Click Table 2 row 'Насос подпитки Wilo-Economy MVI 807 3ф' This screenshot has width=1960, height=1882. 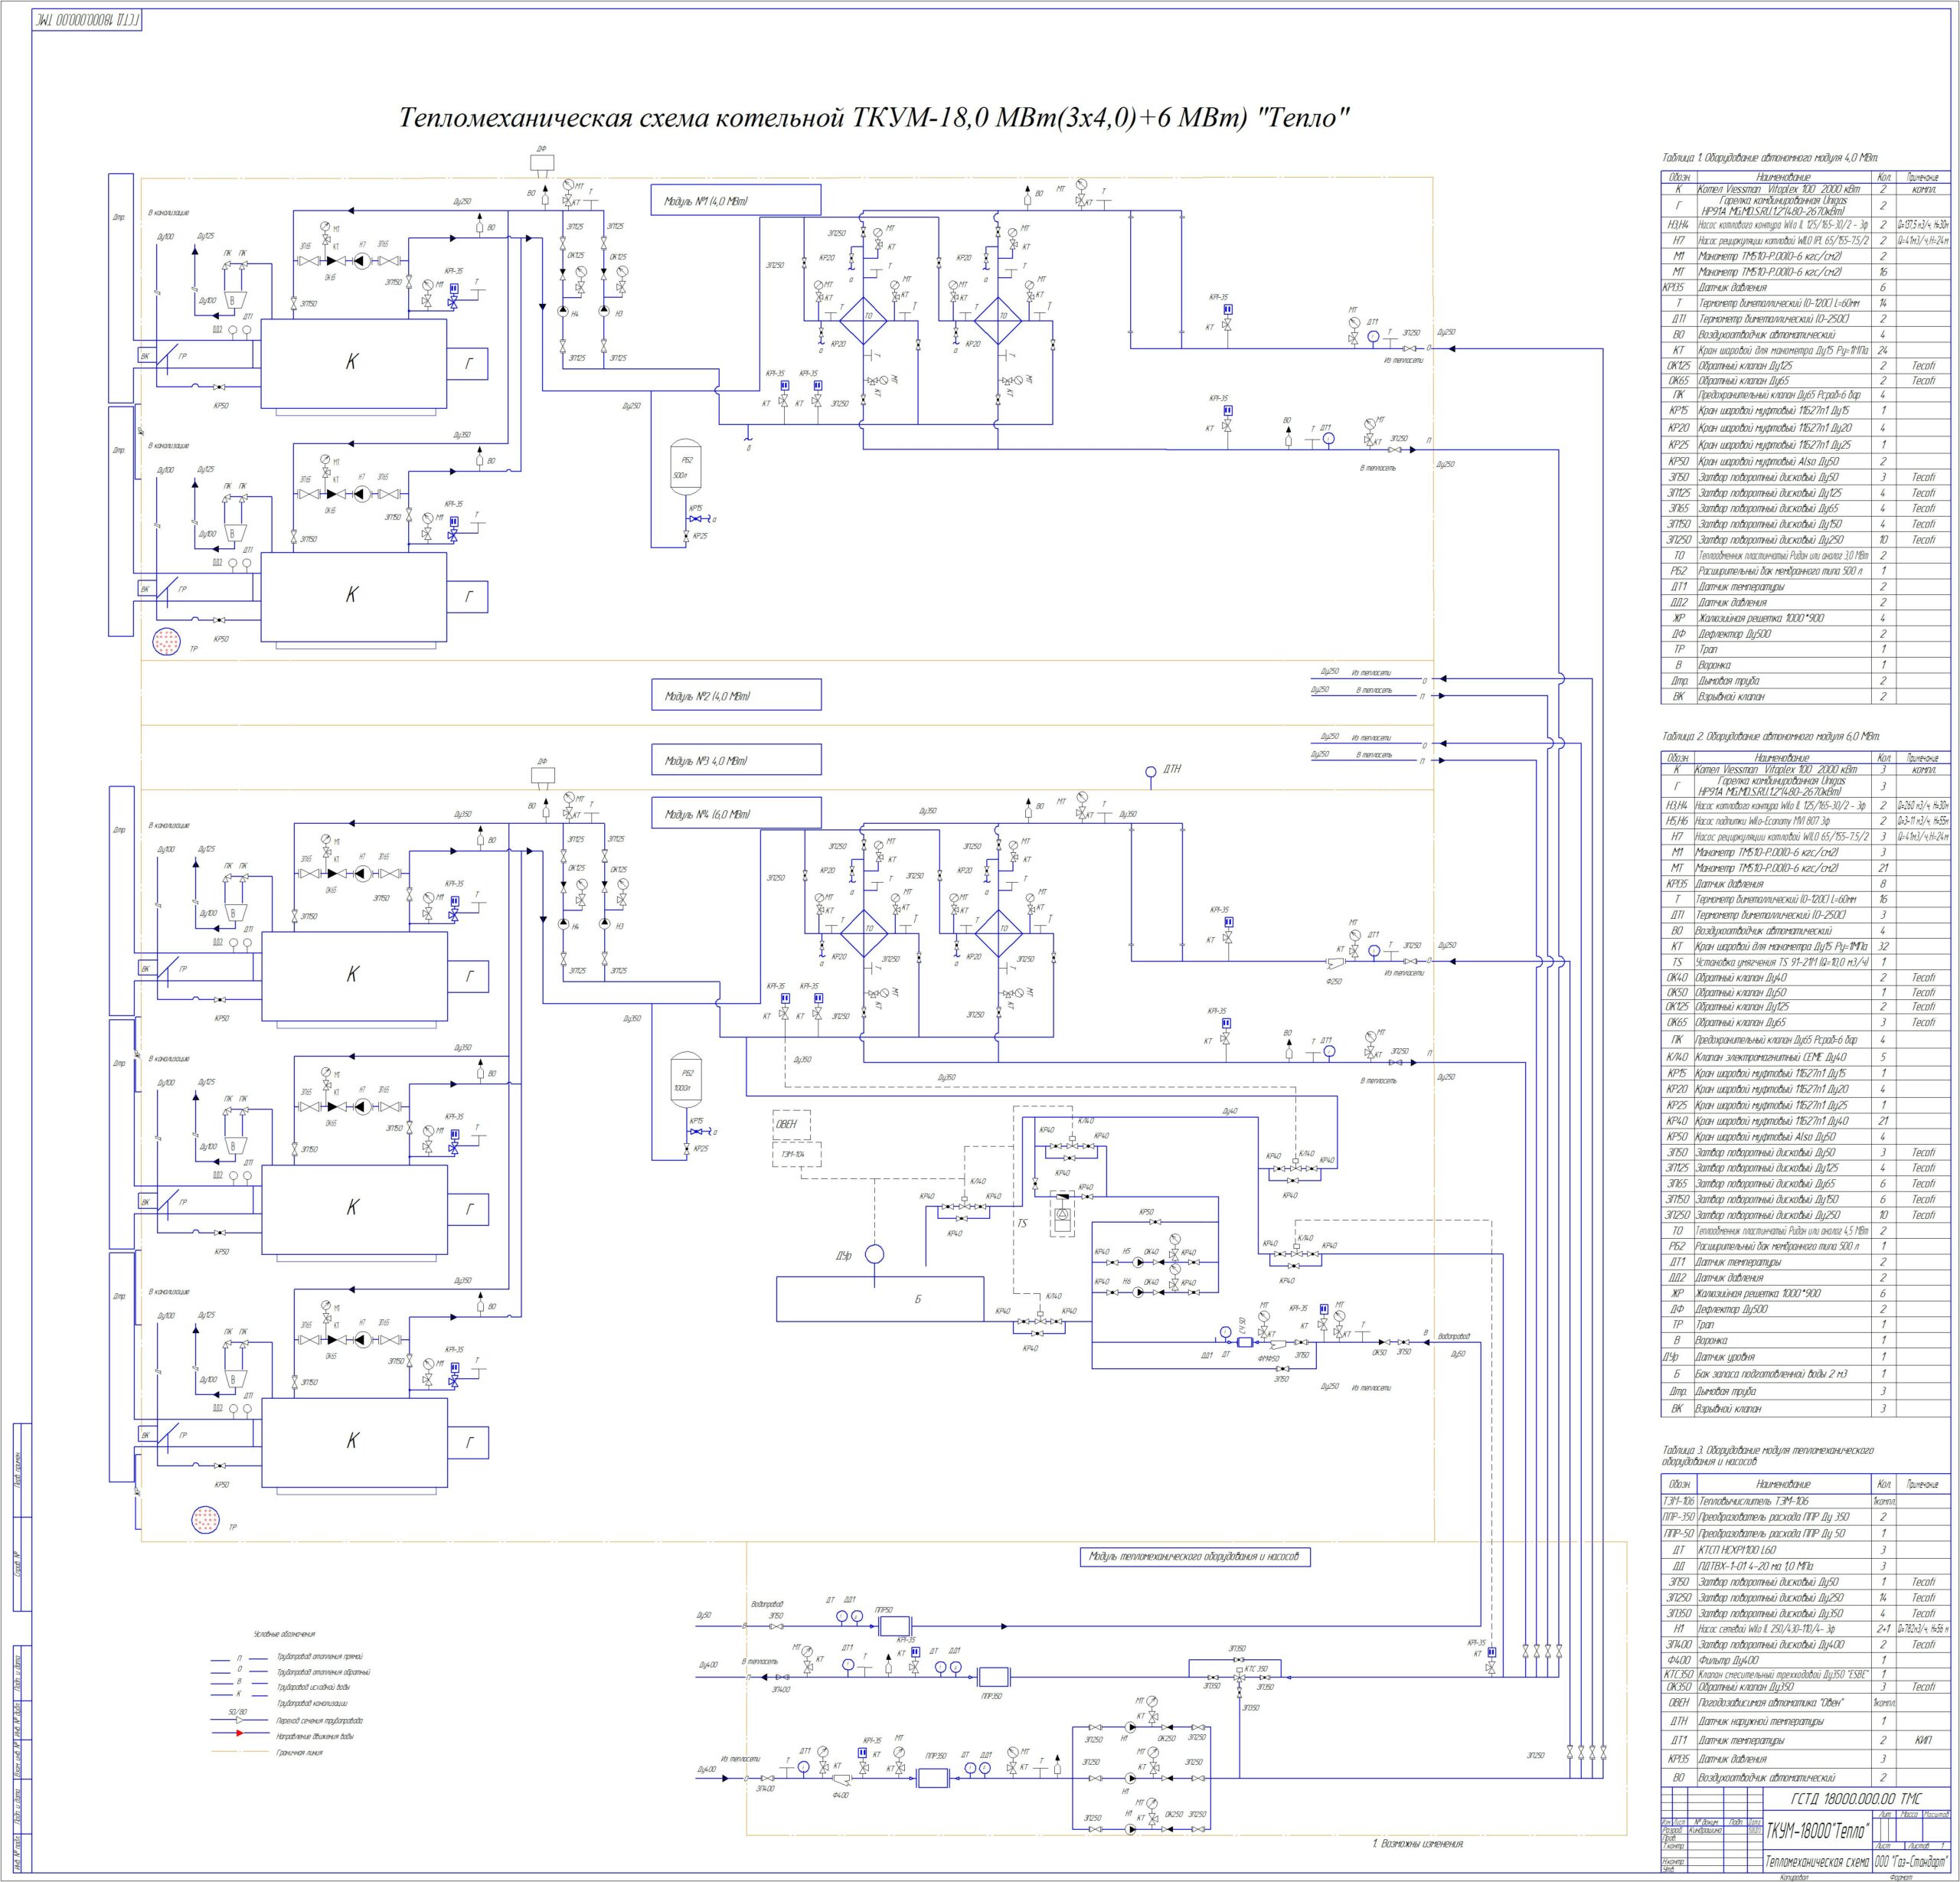[1806, 820]
